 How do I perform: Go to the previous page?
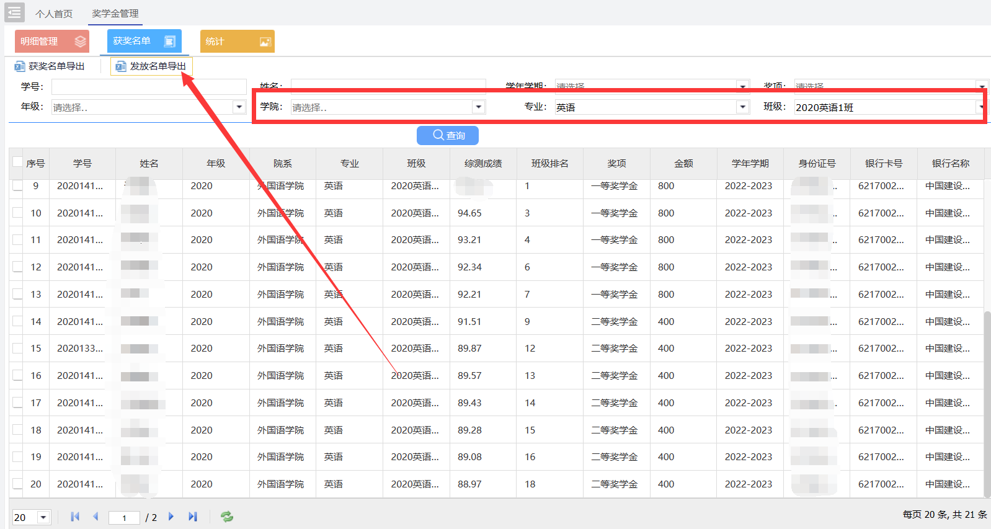click(x=96, y=517)
